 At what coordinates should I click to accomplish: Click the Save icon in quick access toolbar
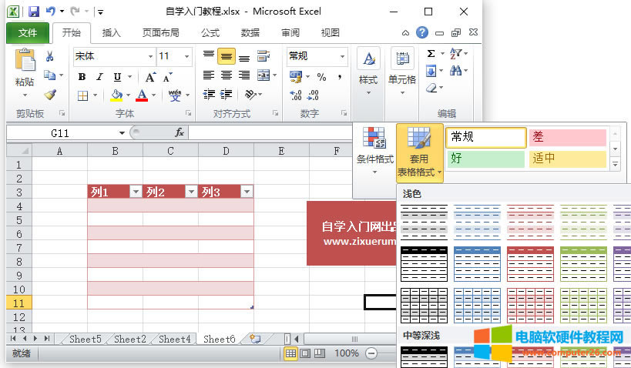33,12
